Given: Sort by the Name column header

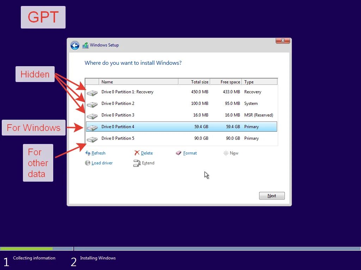Looking at the screenshot, I should tap(139, 82).
